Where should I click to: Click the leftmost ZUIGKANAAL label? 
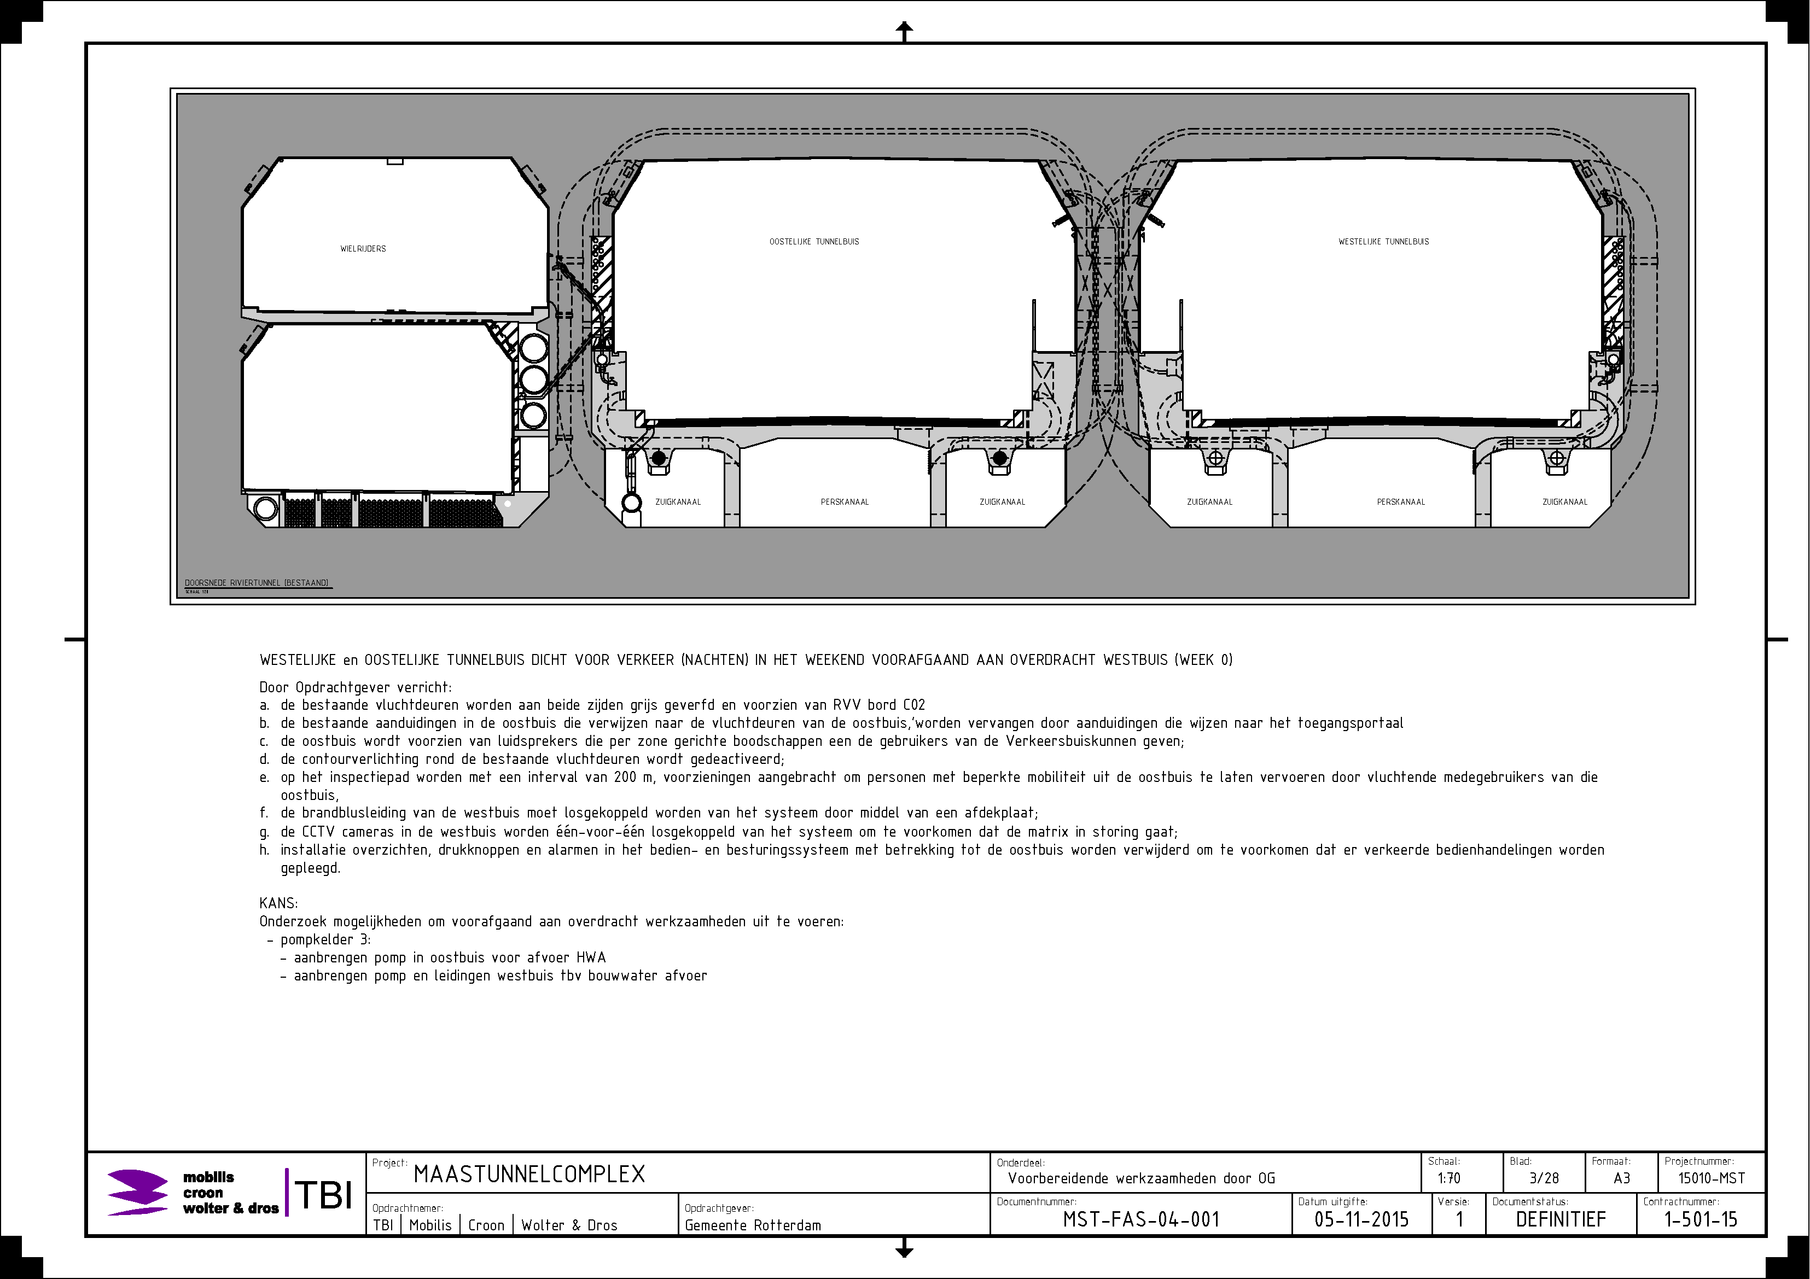click(678, 502)
